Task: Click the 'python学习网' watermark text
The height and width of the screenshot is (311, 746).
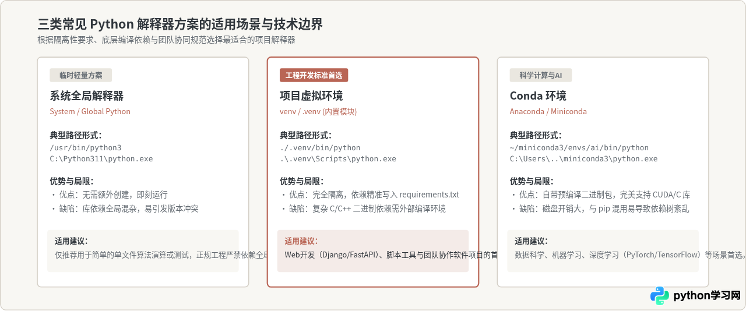Action: [x=707, y=296]
